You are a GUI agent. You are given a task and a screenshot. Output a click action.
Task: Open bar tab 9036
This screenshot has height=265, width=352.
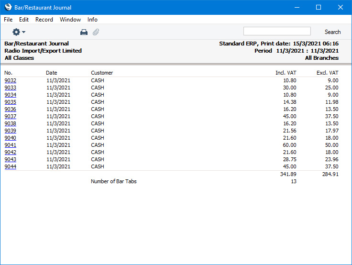pos(11,109)
